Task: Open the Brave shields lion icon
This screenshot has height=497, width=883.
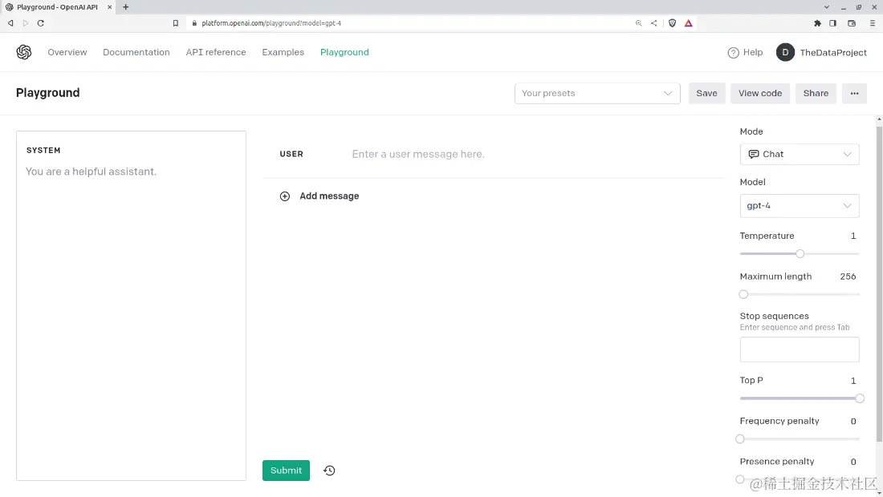Action: click(672, 23)
